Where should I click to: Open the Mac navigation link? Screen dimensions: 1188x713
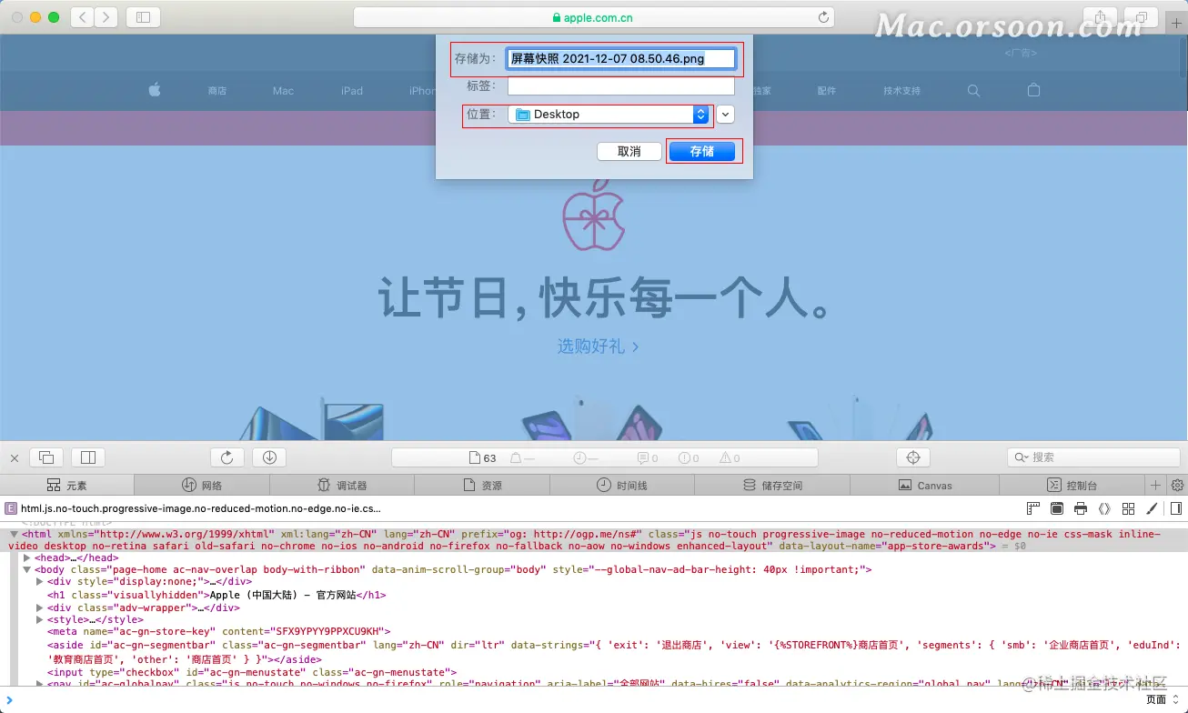tap(283, 91)
